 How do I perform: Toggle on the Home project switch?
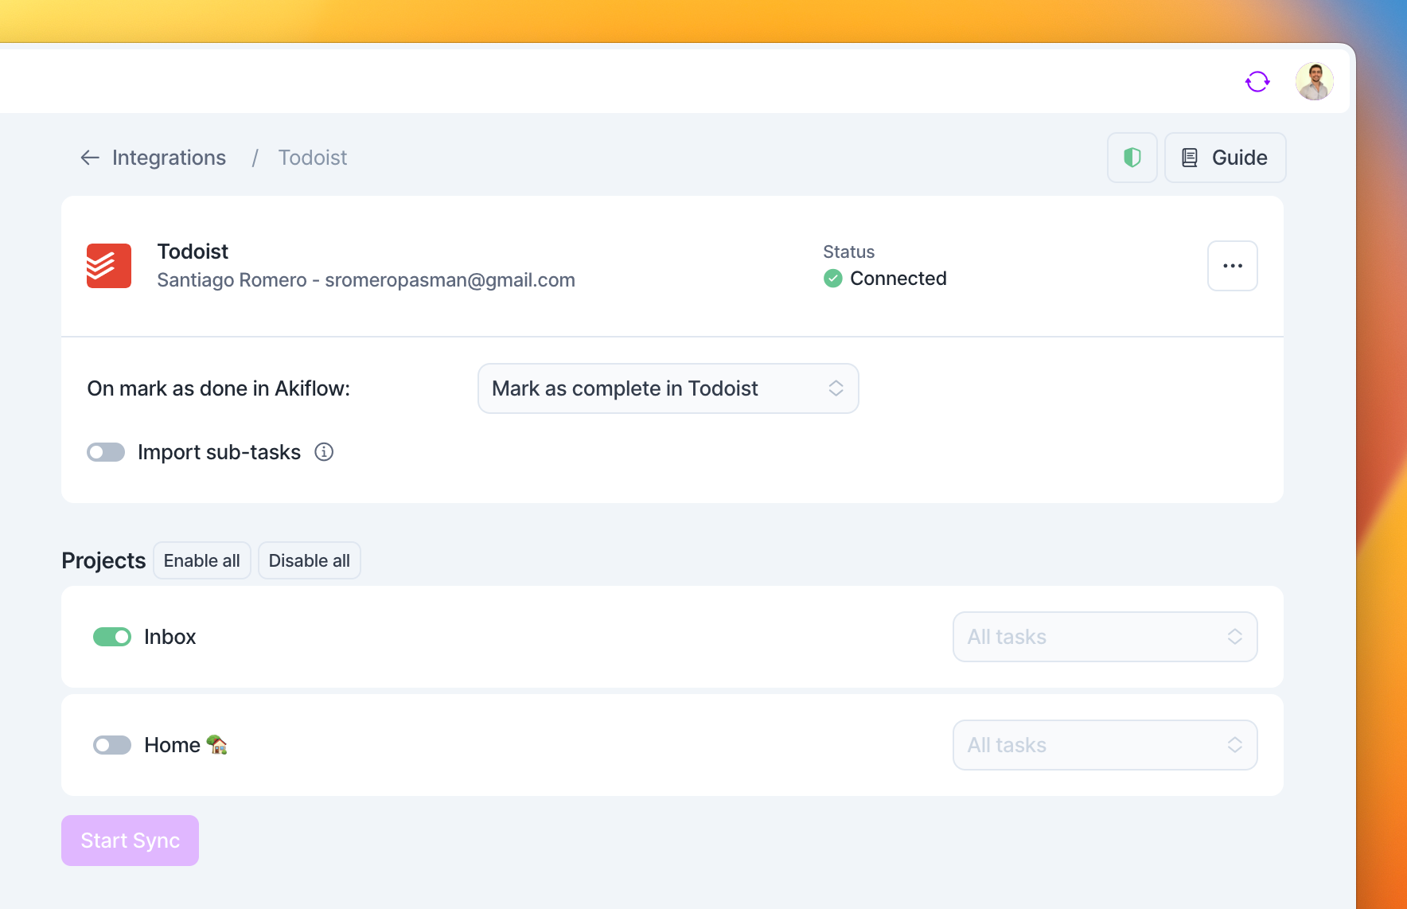[x=112, y=745]
